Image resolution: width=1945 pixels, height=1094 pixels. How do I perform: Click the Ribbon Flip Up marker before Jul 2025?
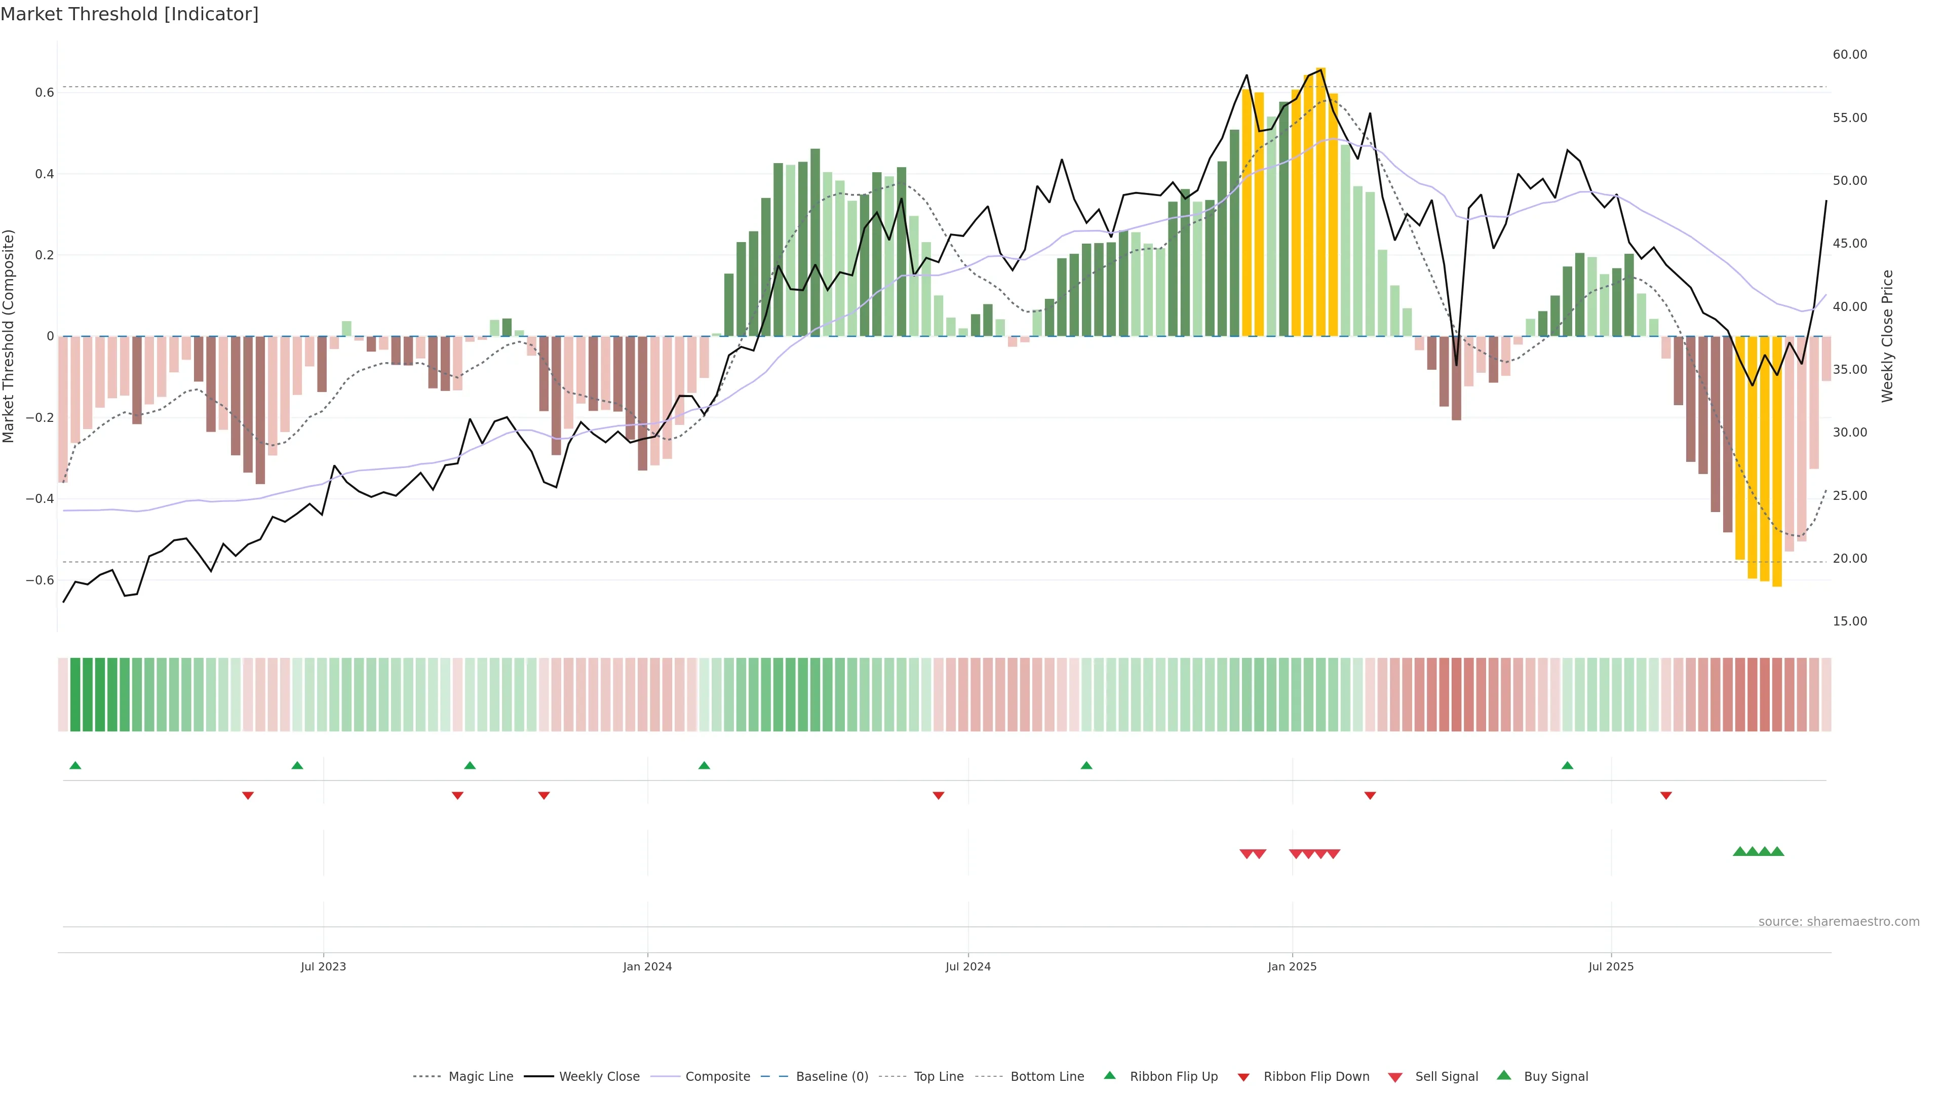tap(1568, 766)
